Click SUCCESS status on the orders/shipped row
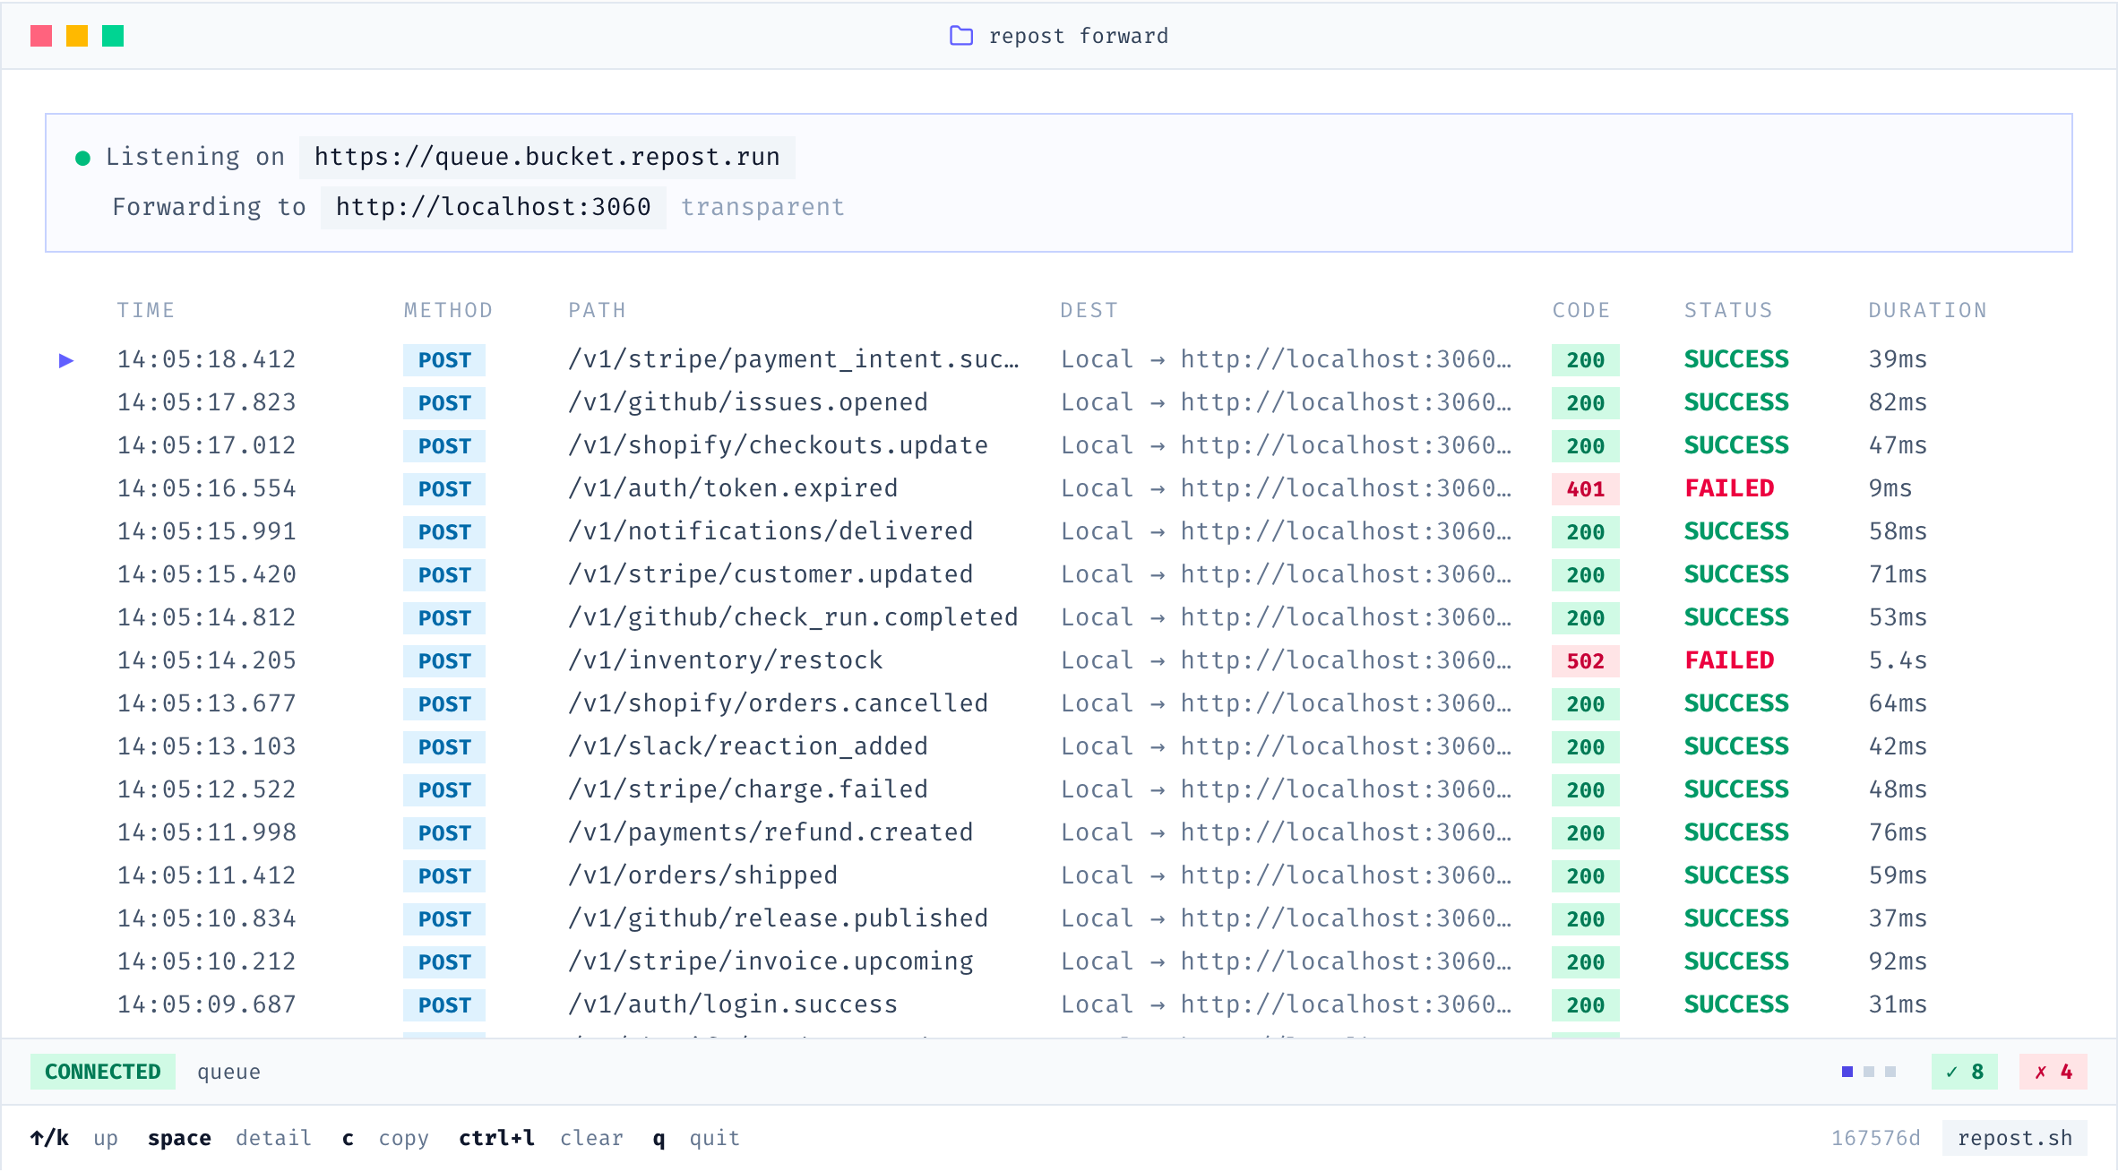This screenshot has width=2118, height=1172. 1736,875
